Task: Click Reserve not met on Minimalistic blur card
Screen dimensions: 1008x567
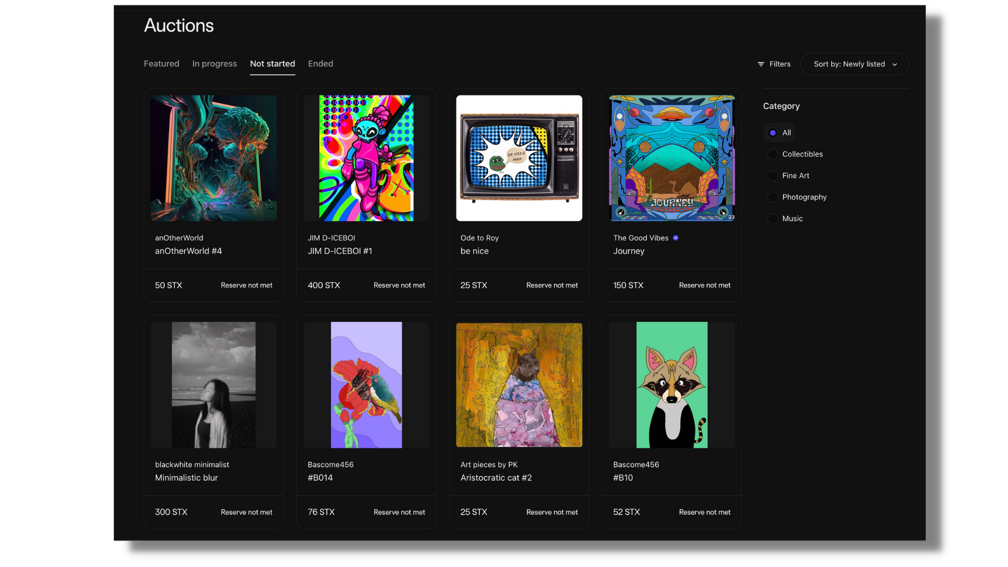Action: (x=247, y=512)
